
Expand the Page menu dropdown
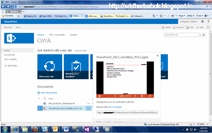(182, 16)
